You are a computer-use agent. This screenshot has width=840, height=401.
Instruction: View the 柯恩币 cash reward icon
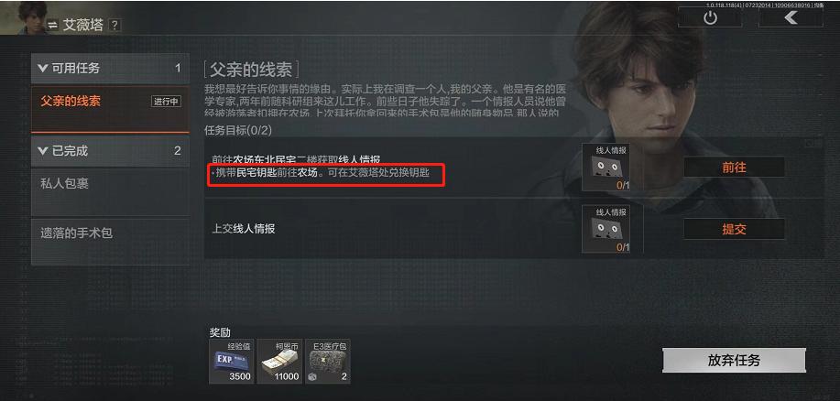[x=279, y=362]
